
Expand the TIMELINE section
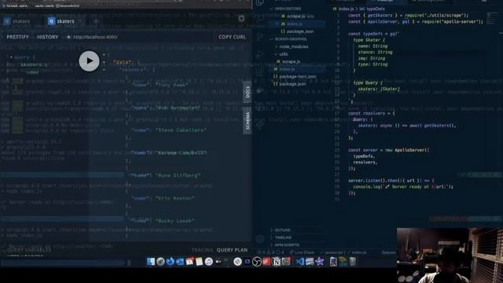(281, 237)
